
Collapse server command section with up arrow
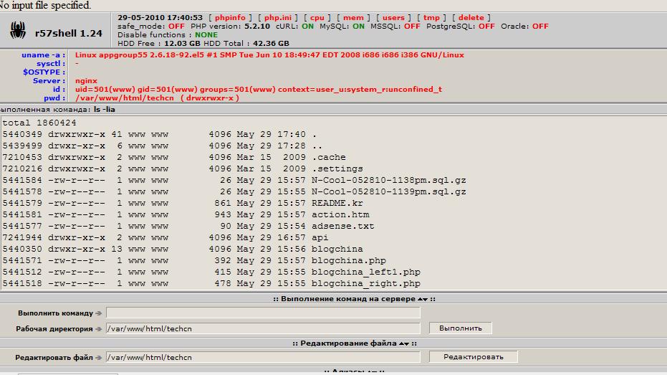click(421, 299)
